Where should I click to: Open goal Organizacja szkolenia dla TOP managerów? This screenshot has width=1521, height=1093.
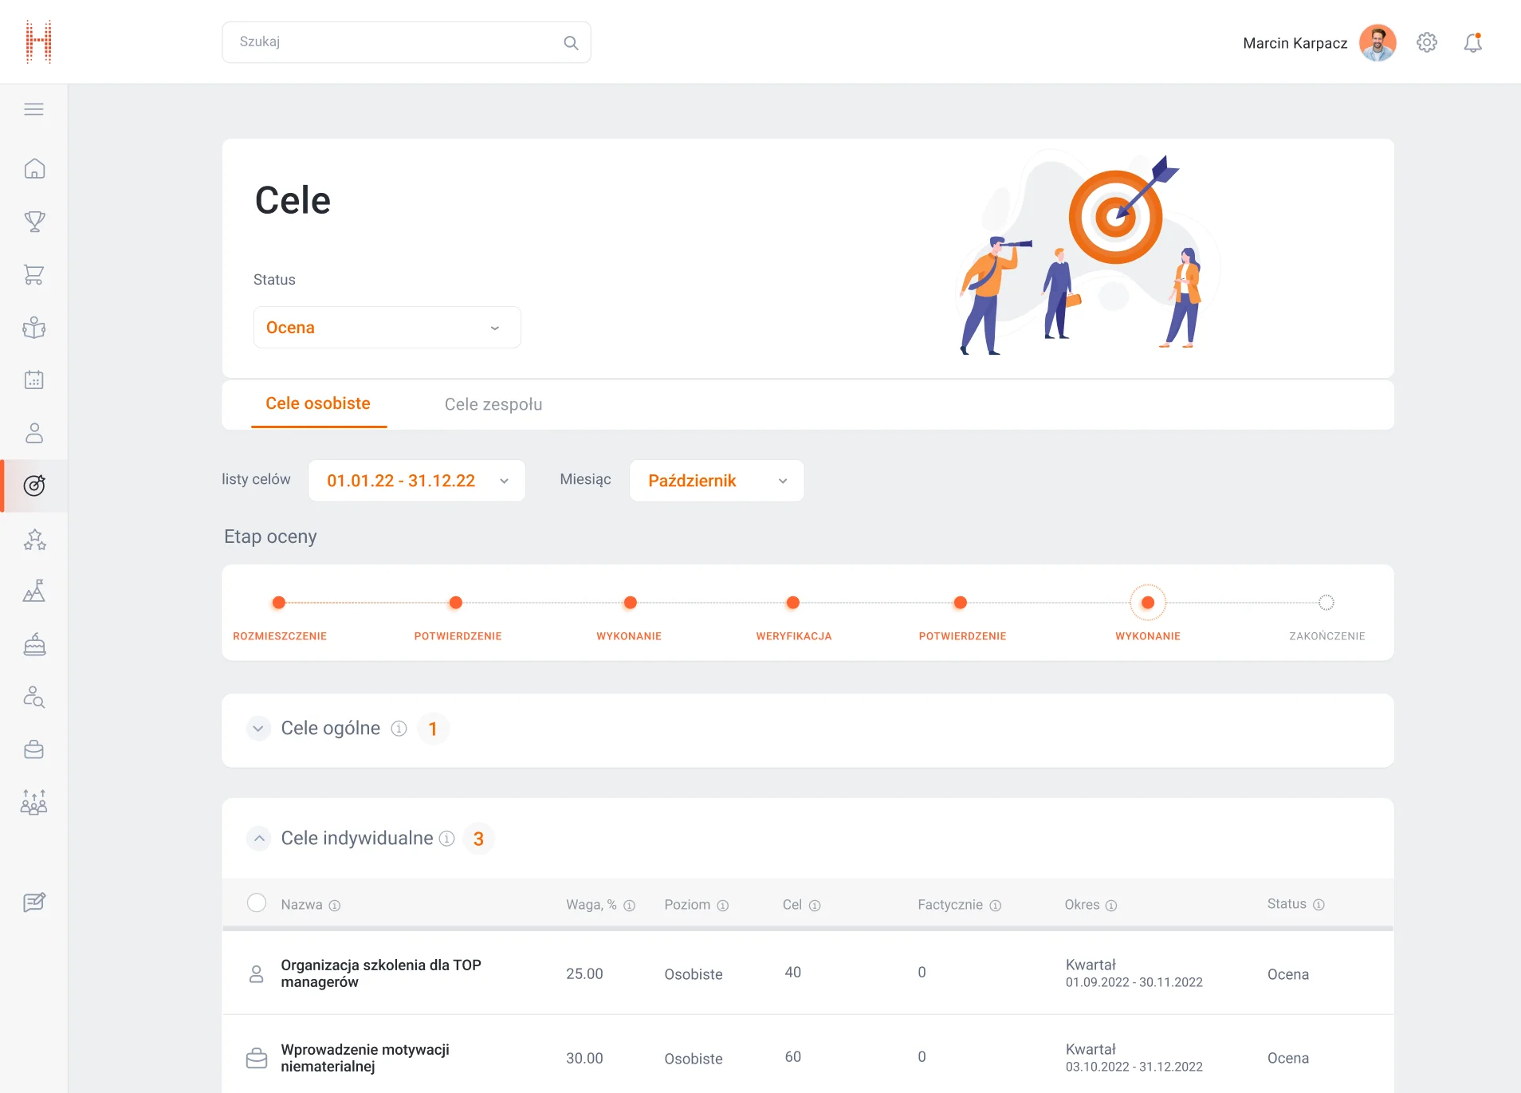click(x=380, y=973)
